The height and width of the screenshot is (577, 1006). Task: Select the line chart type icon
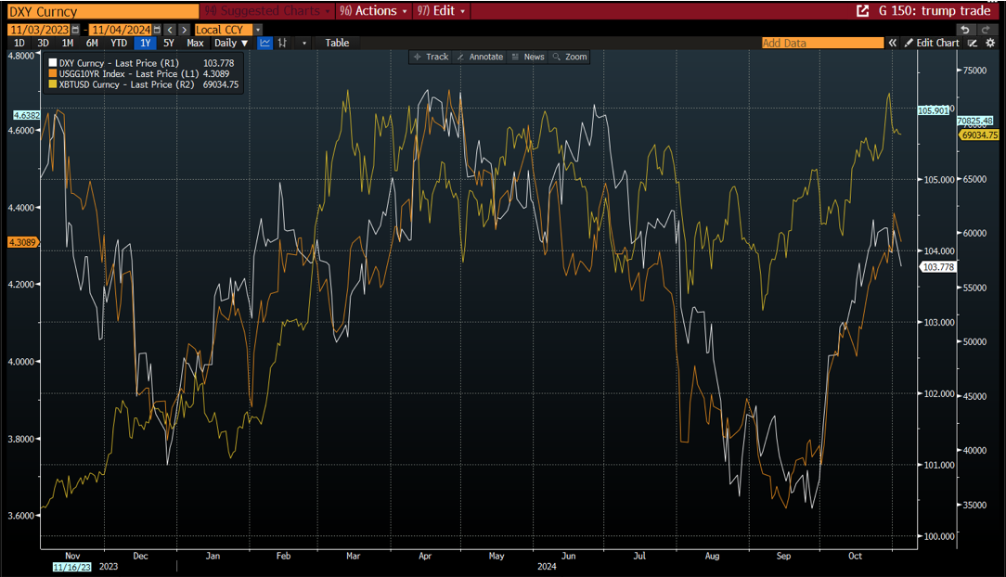265,43
